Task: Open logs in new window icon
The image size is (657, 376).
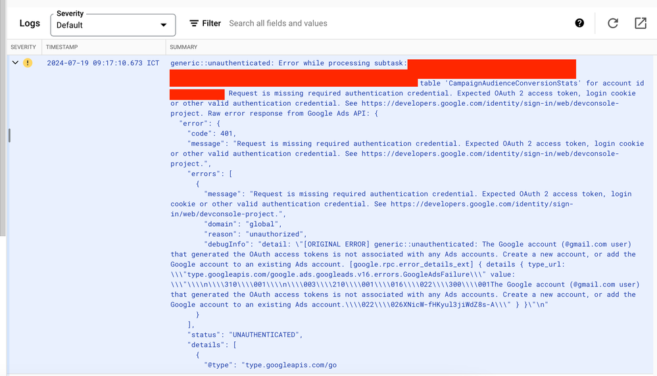Action: (x=641, y=23)
